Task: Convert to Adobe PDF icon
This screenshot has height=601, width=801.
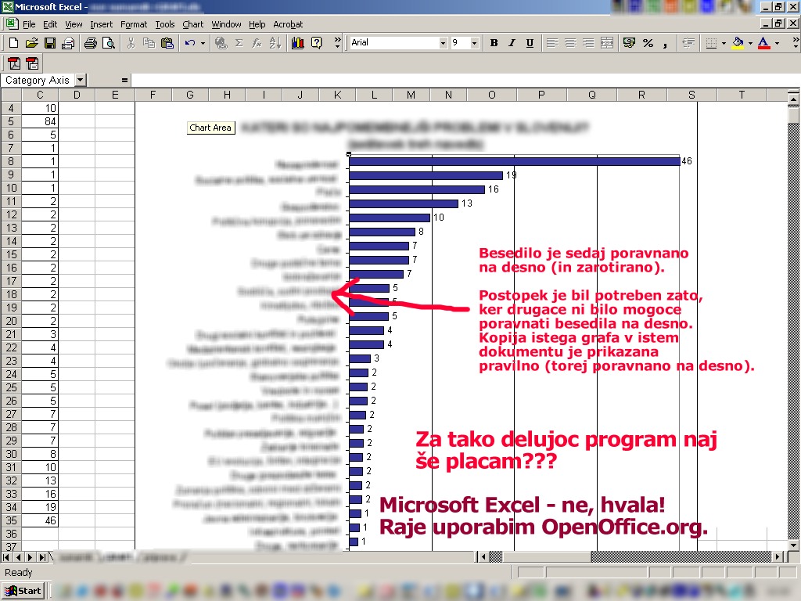Action: click(x=14, y=63)
